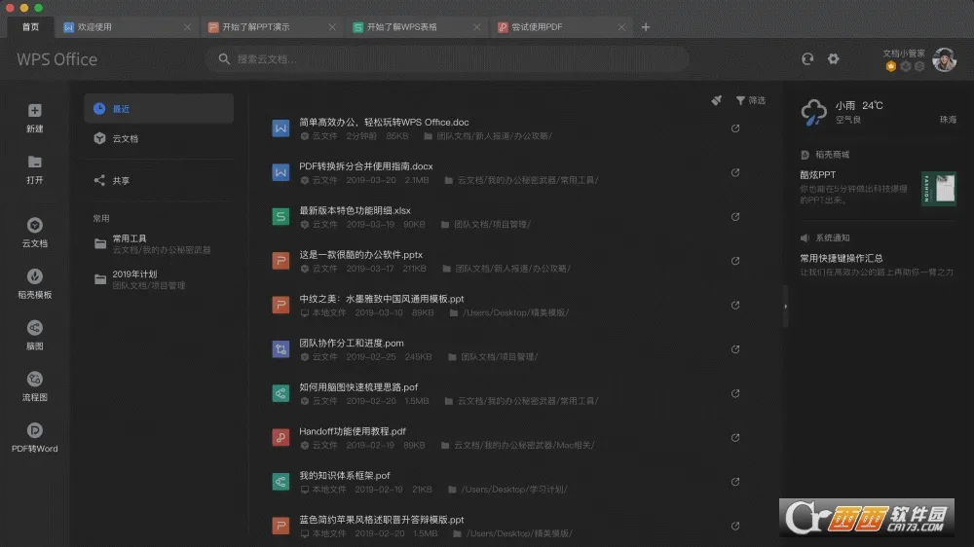
Task: Click the weather rain cloud icon
Action: click(813, 112)
